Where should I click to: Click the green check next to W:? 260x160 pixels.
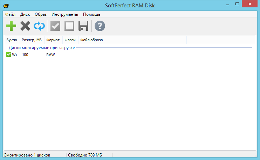click(x=9, y=55)
